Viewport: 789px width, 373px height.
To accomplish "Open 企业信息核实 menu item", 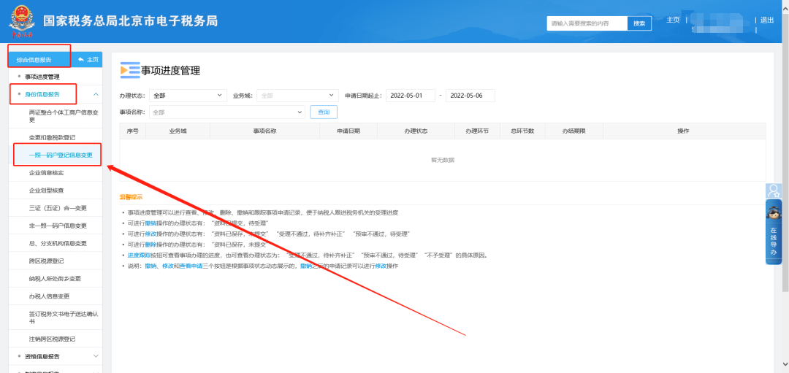I will [x=46, y=173].
